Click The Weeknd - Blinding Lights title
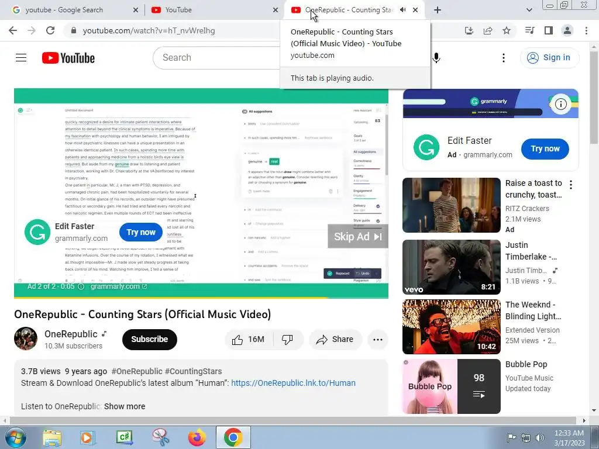This screenshot has height=449, width=599. click(533, 310)
